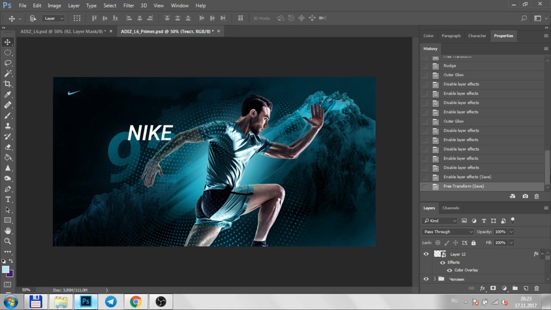Open Auto-Select Layer dropdown in options bar

[x=54, y=19]
